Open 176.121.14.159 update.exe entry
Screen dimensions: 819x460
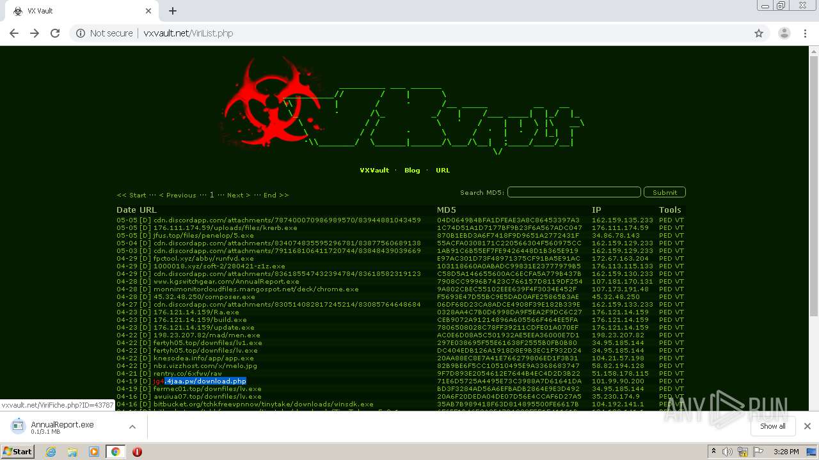click(204, 328)
